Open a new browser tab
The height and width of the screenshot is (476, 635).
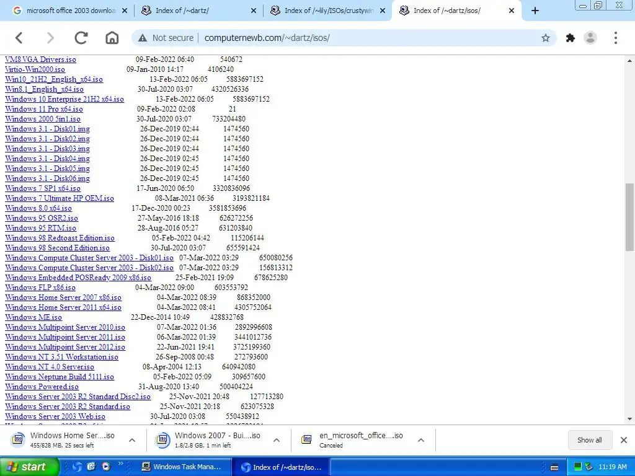click(535, 11)
